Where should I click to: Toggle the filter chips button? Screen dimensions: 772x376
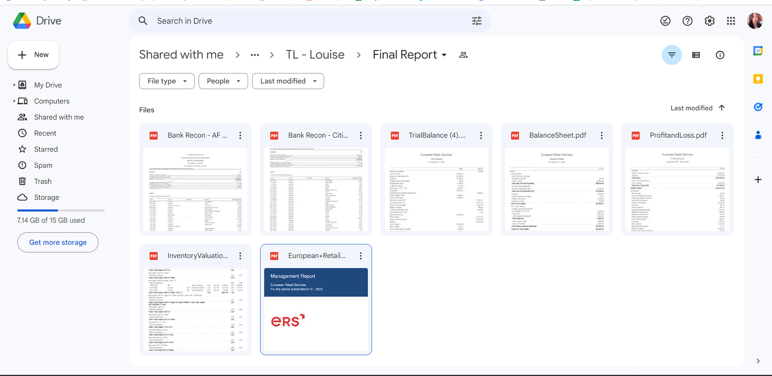pos(672,55)
